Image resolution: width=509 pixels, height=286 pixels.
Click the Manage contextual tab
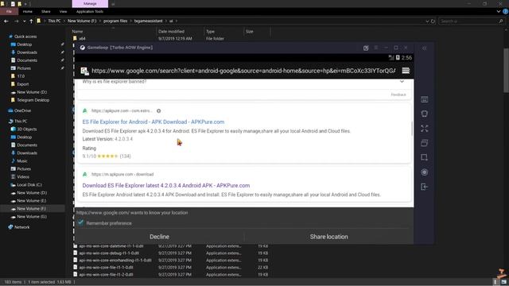pos(90,3)
